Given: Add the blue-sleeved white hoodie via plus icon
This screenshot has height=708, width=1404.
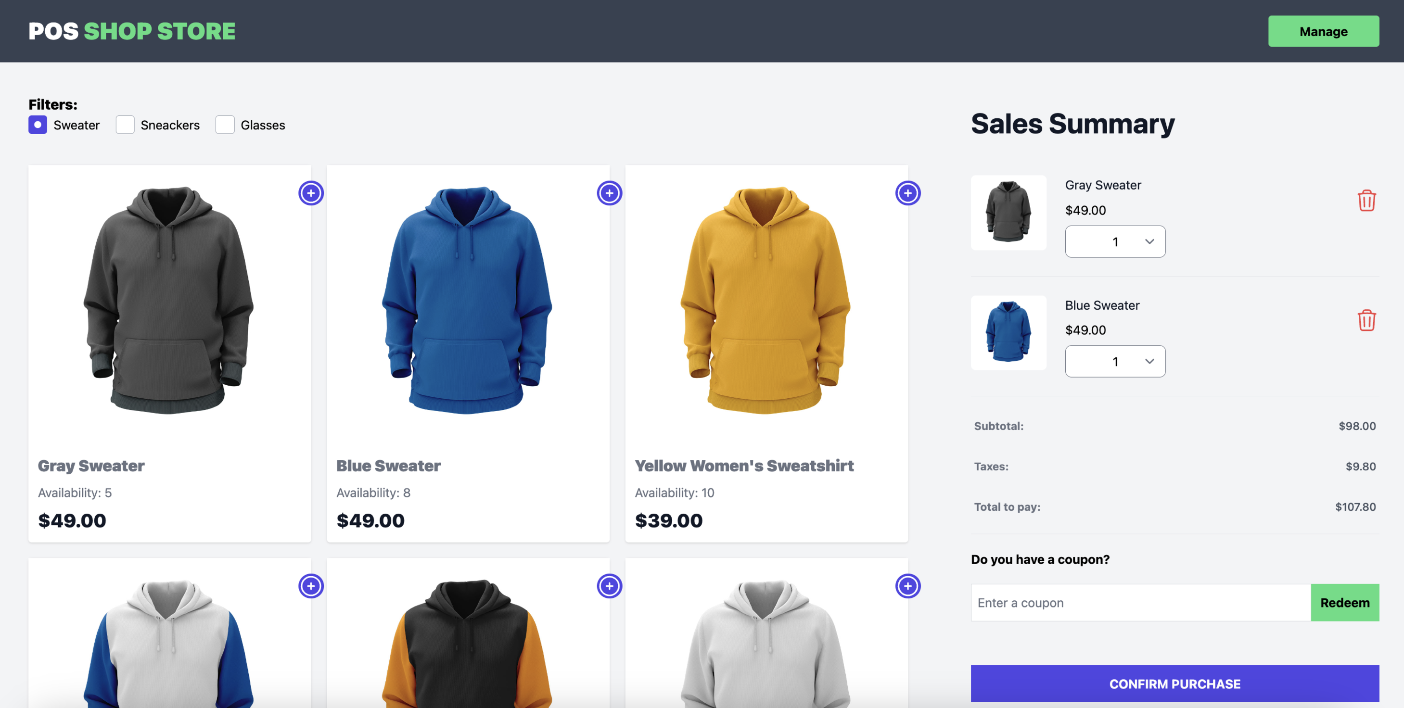Looking at the screenshot, I should tap(311, 586).
